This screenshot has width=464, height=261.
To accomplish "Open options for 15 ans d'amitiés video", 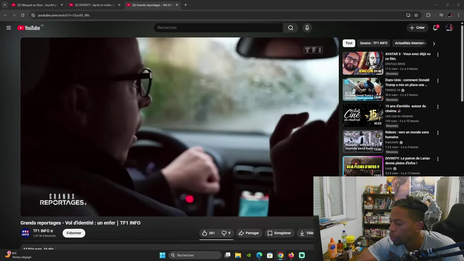I will [x=438, y=107].
